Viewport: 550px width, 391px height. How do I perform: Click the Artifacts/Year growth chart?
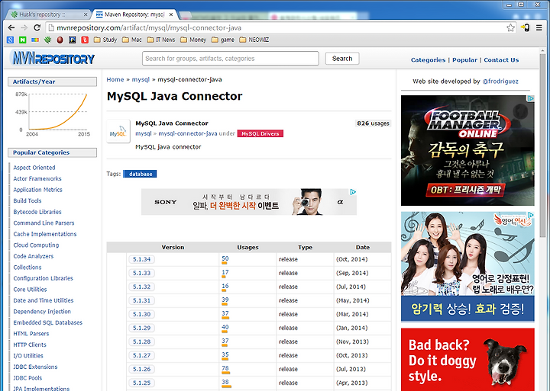pyautogui.click(x=53, y=114)
